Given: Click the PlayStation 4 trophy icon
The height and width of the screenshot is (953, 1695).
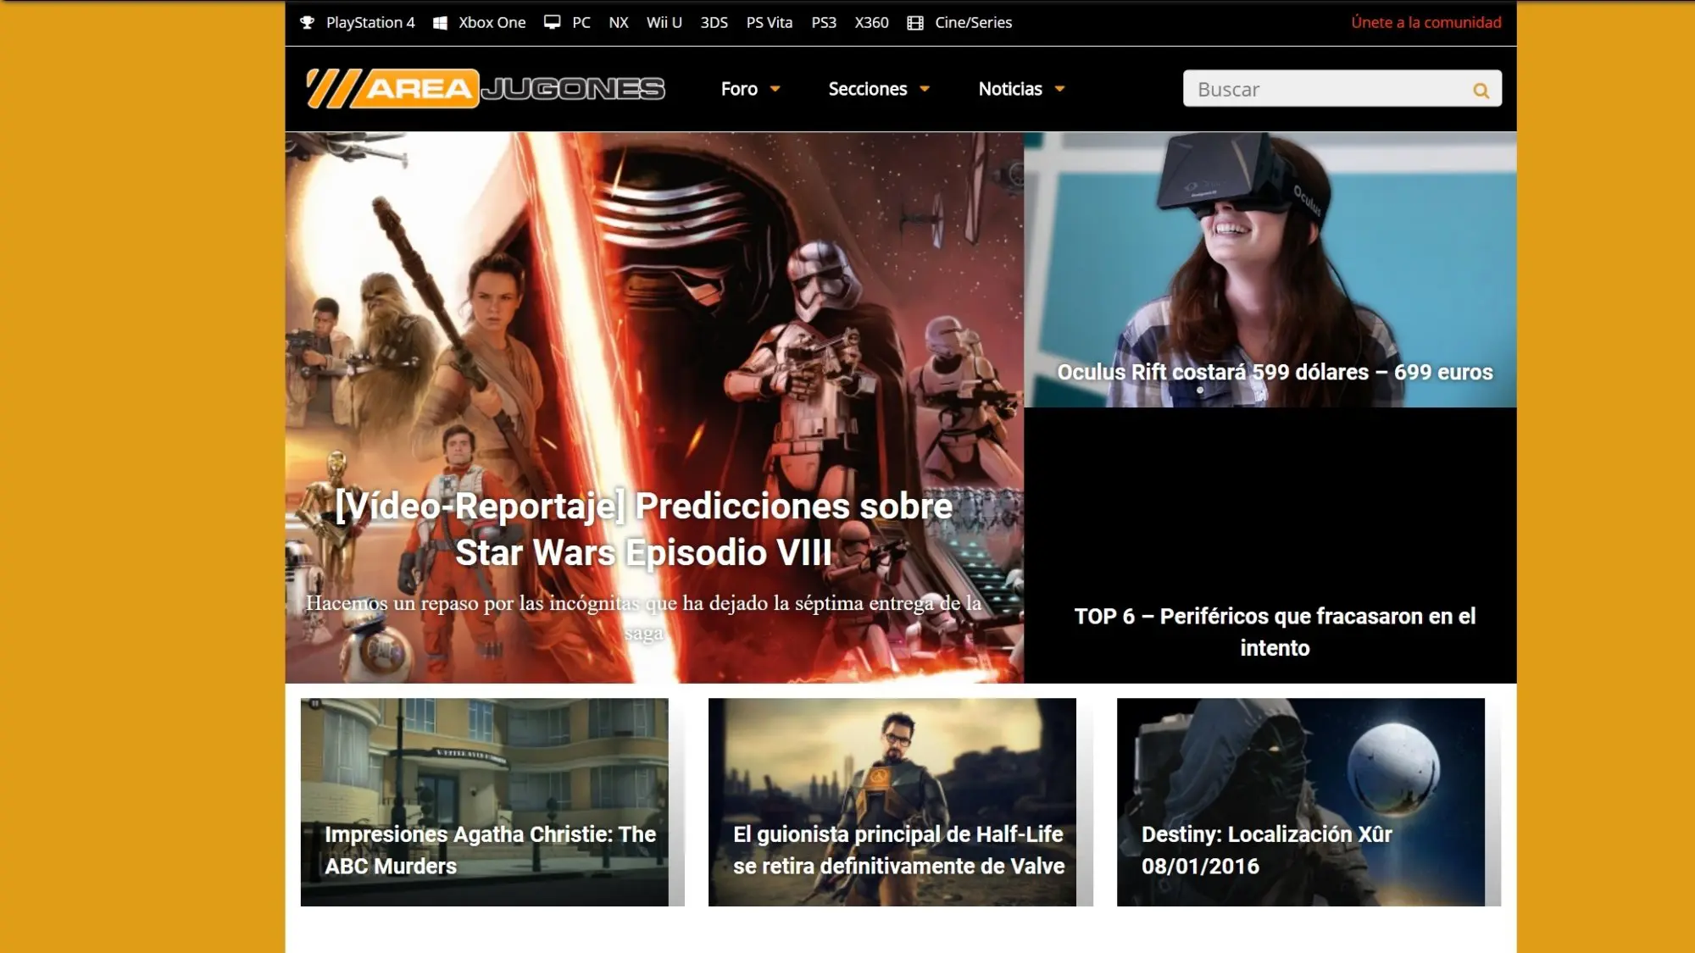Looking at the screenshot, I should pos(308,23).
